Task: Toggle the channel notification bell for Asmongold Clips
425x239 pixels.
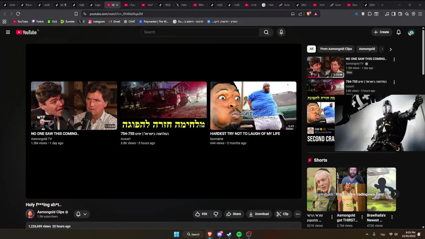Action: coord(78,214)
